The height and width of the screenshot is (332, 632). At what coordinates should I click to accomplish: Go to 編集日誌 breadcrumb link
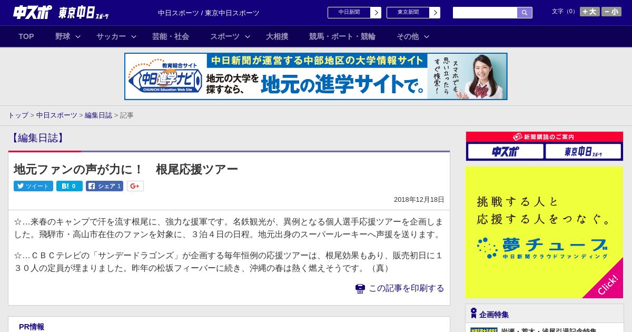point(98,115)
